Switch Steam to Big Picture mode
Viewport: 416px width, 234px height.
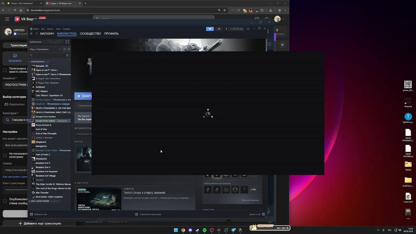point(248,29)
